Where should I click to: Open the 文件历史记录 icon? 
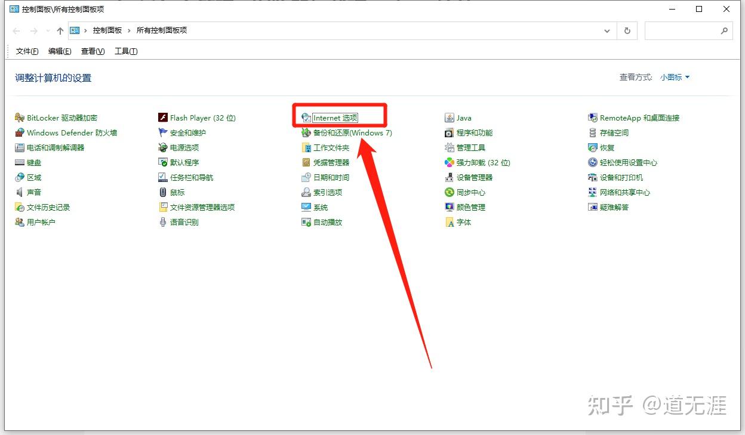point(20,208)
